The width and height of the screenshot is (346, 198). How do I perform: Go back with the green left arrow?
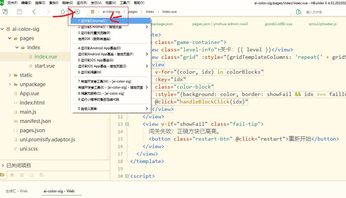pos(34,12)
